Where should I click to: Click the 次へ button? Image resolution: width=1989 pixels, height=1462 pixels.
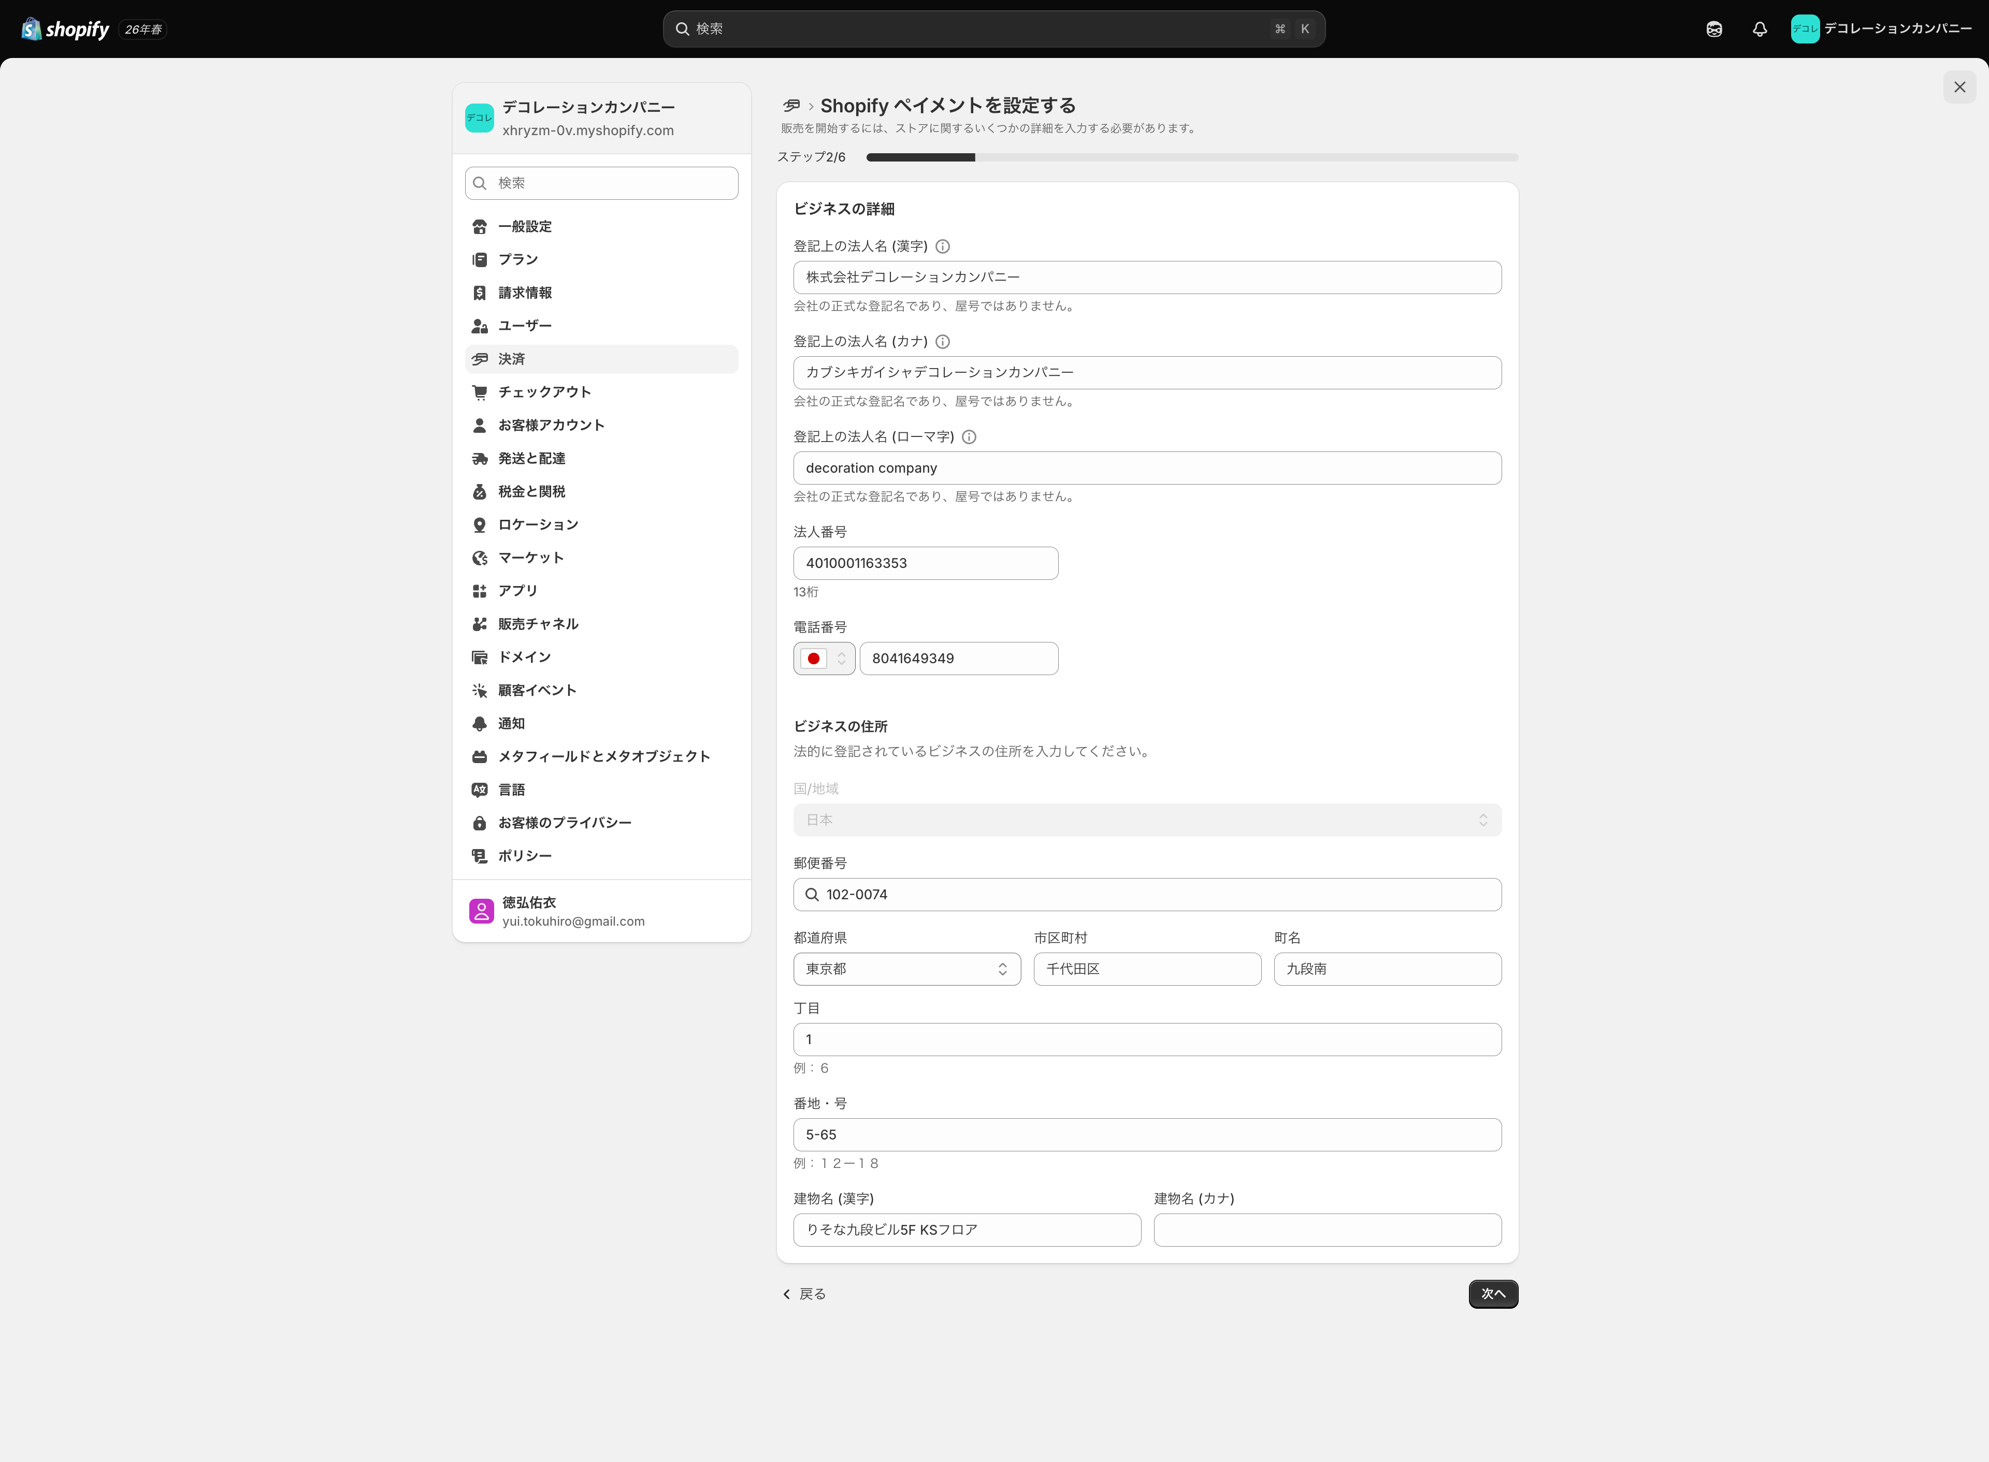[x=1493, y=1294]
